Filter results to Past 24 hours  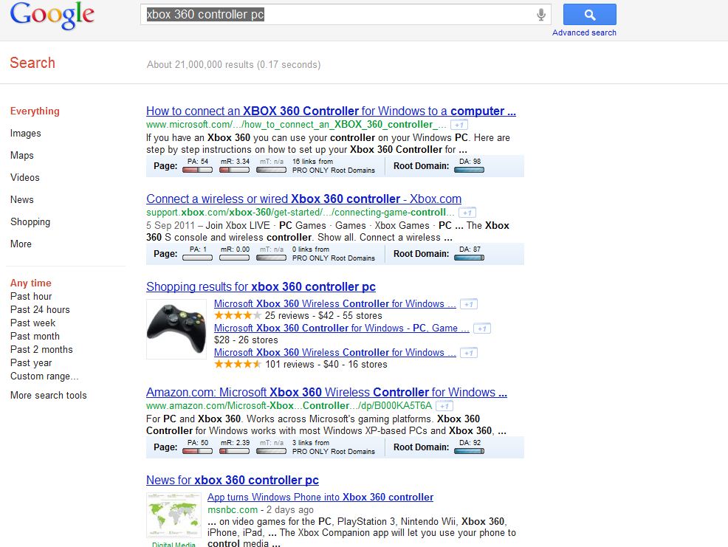(x=40, y=310)
